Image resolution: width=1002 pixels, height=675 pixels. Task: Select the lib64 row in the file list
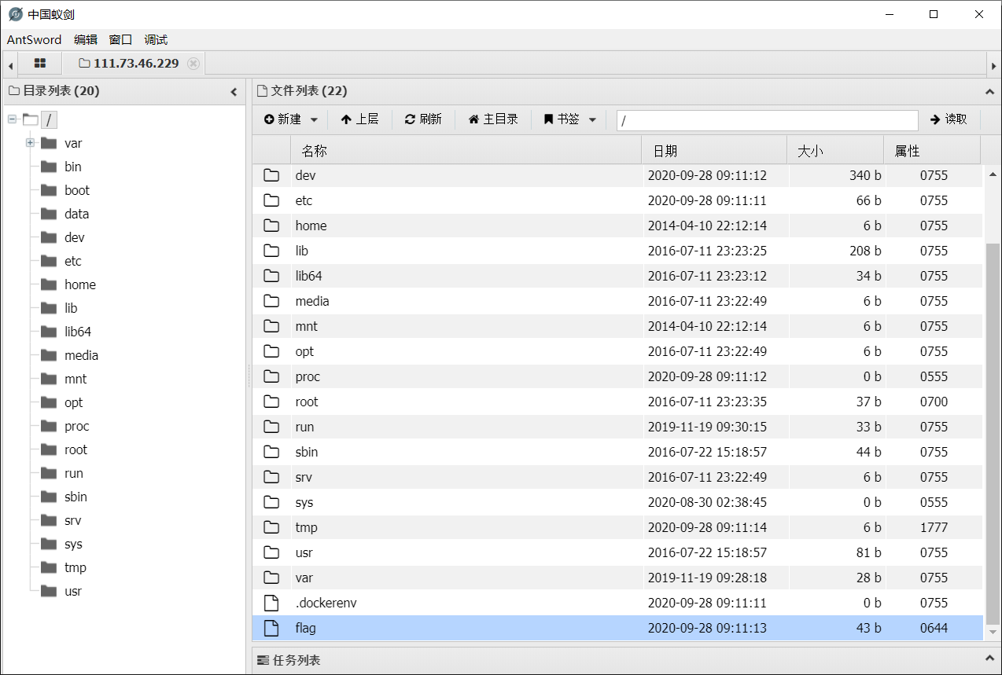click(617, 276)
